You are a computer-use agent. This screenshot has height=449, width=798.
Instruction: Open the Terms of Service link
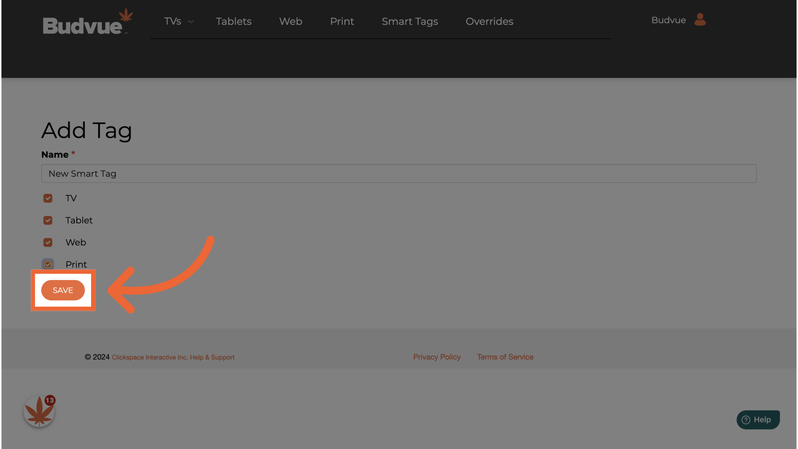coord(505,357)
